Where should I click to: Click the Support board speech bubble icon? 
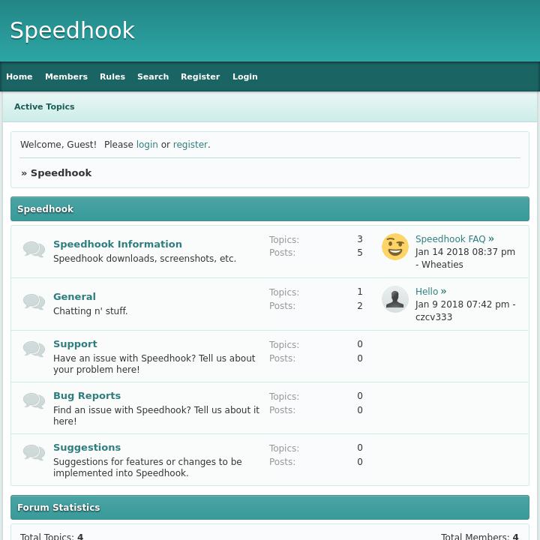[34, 349]
